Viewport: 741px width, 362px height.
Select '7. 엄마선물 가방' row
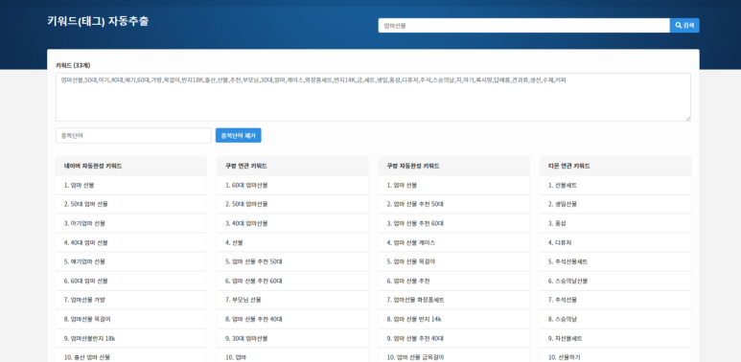[x=131, y=300]
